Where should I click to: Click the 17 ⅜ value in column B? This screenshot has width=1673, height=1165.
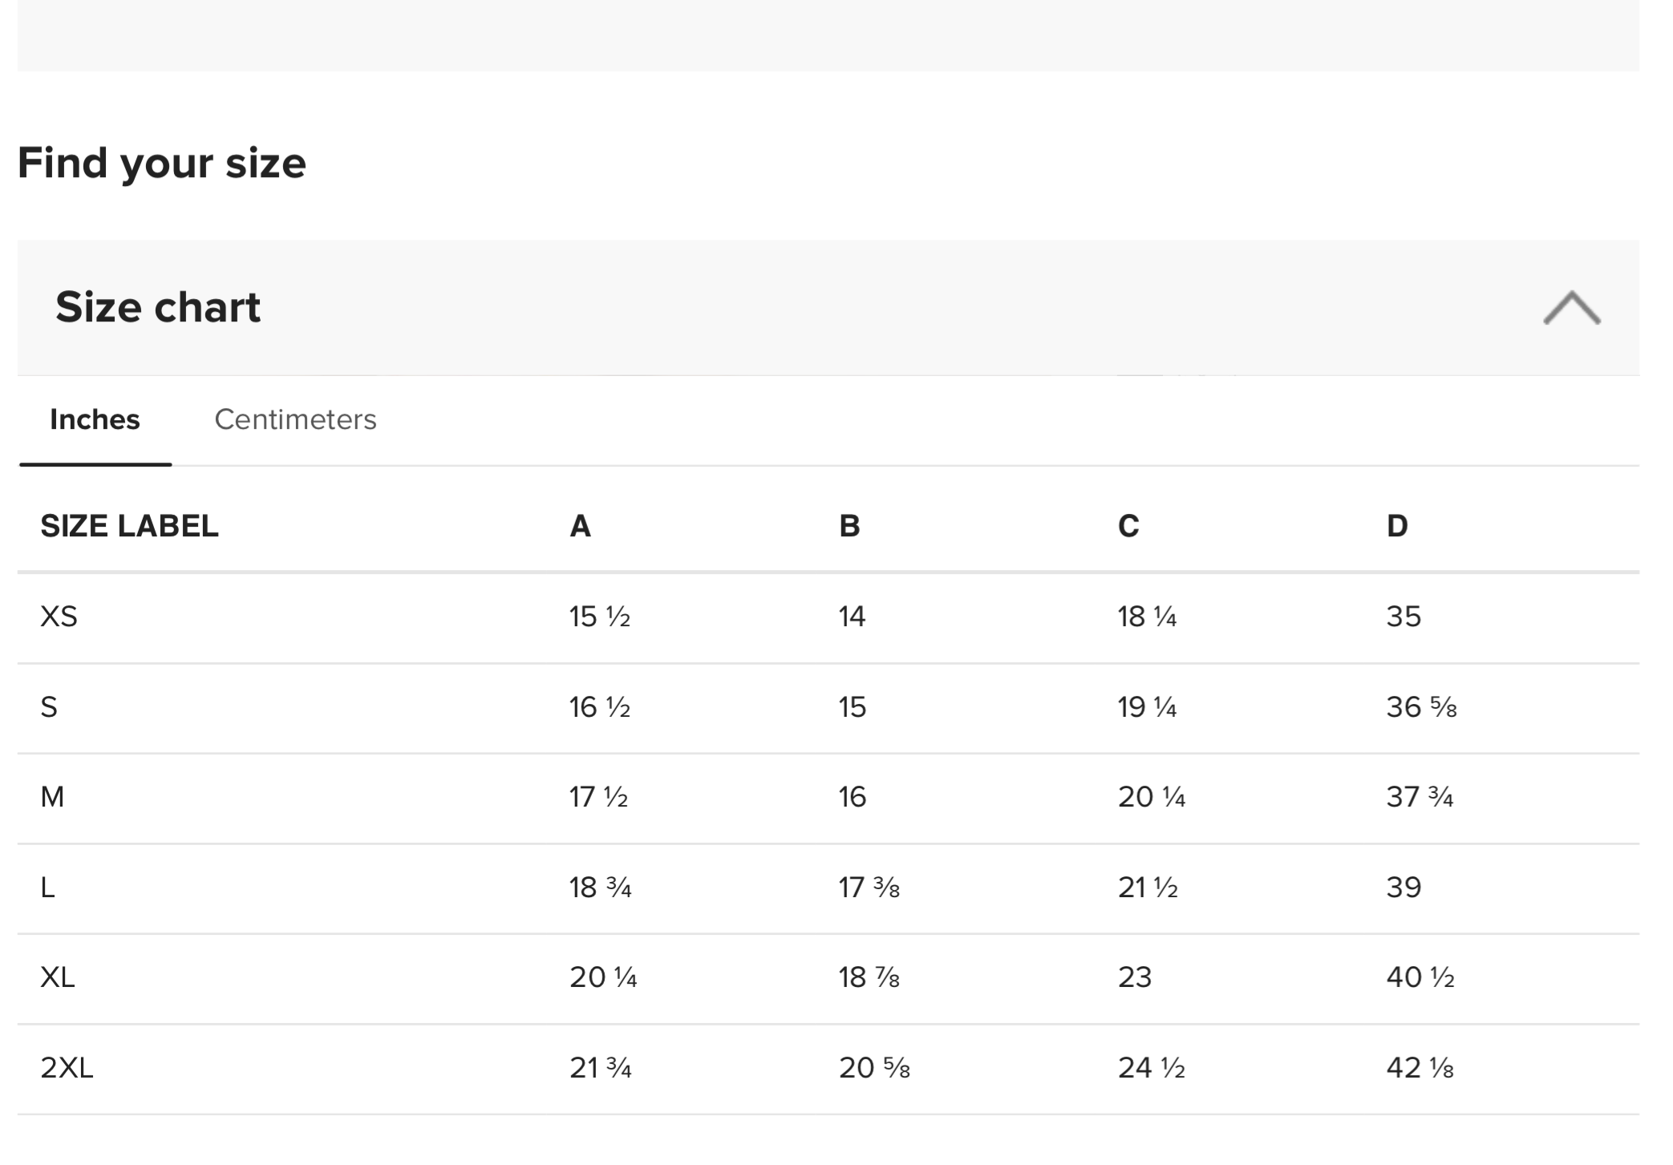(869, 888)
